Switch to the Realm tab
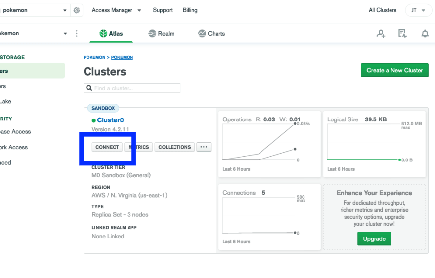This screenshot has width=435, height=278. click(x=161, y=34)
